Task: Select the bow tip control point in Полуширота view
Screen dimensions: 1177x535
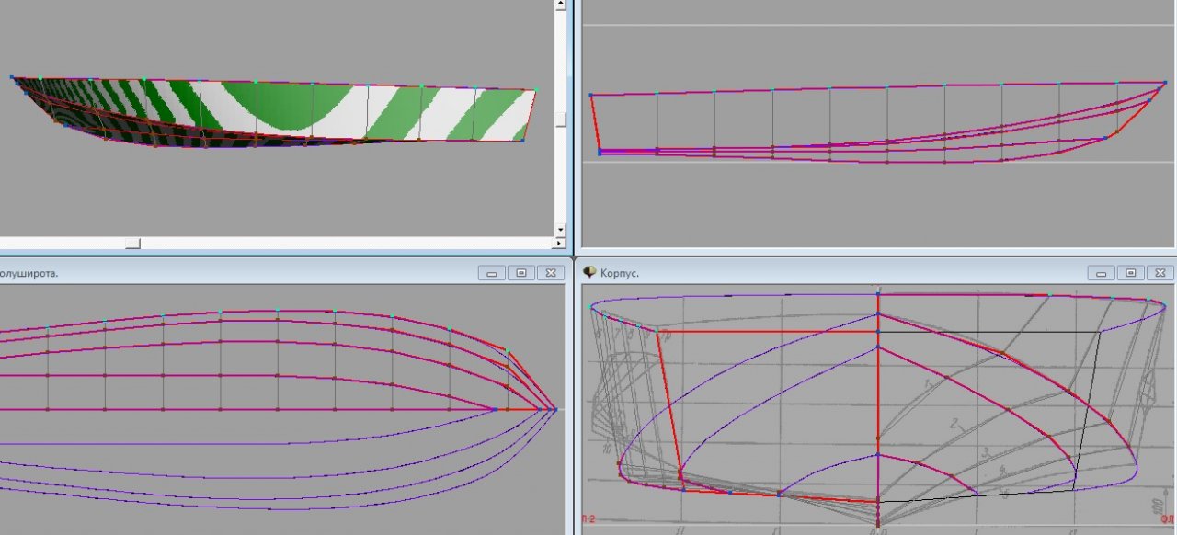Action: click(x=554, y=409)
